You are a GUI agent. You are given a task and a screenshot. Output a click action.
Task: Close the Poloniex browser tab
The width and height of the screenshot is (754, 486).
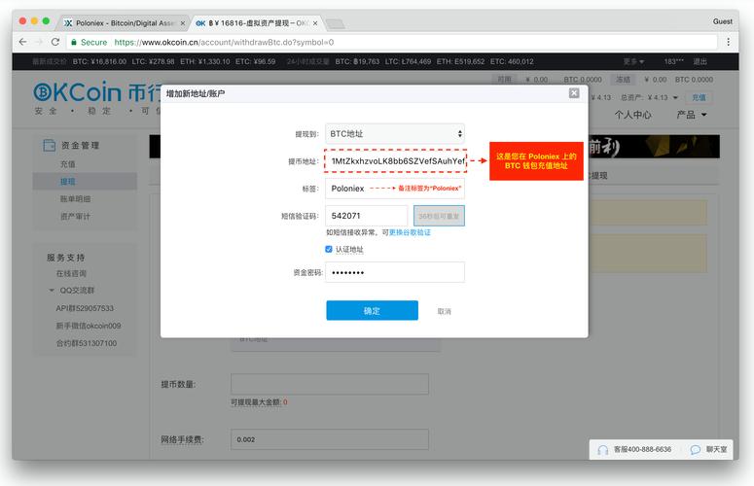click(183, 21)
